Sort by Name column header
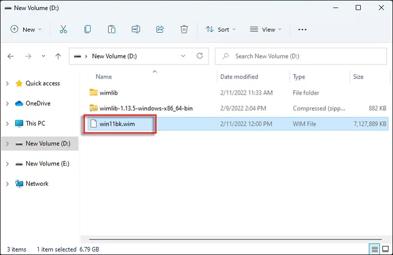 tap(104, 77)
